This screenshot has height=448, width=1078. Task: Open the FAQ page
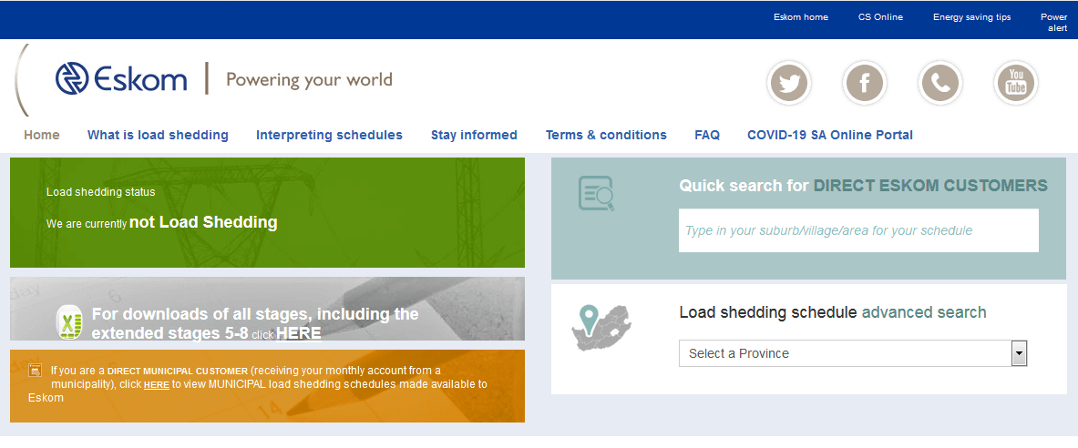pyautogui.click(x=707, y=135)
